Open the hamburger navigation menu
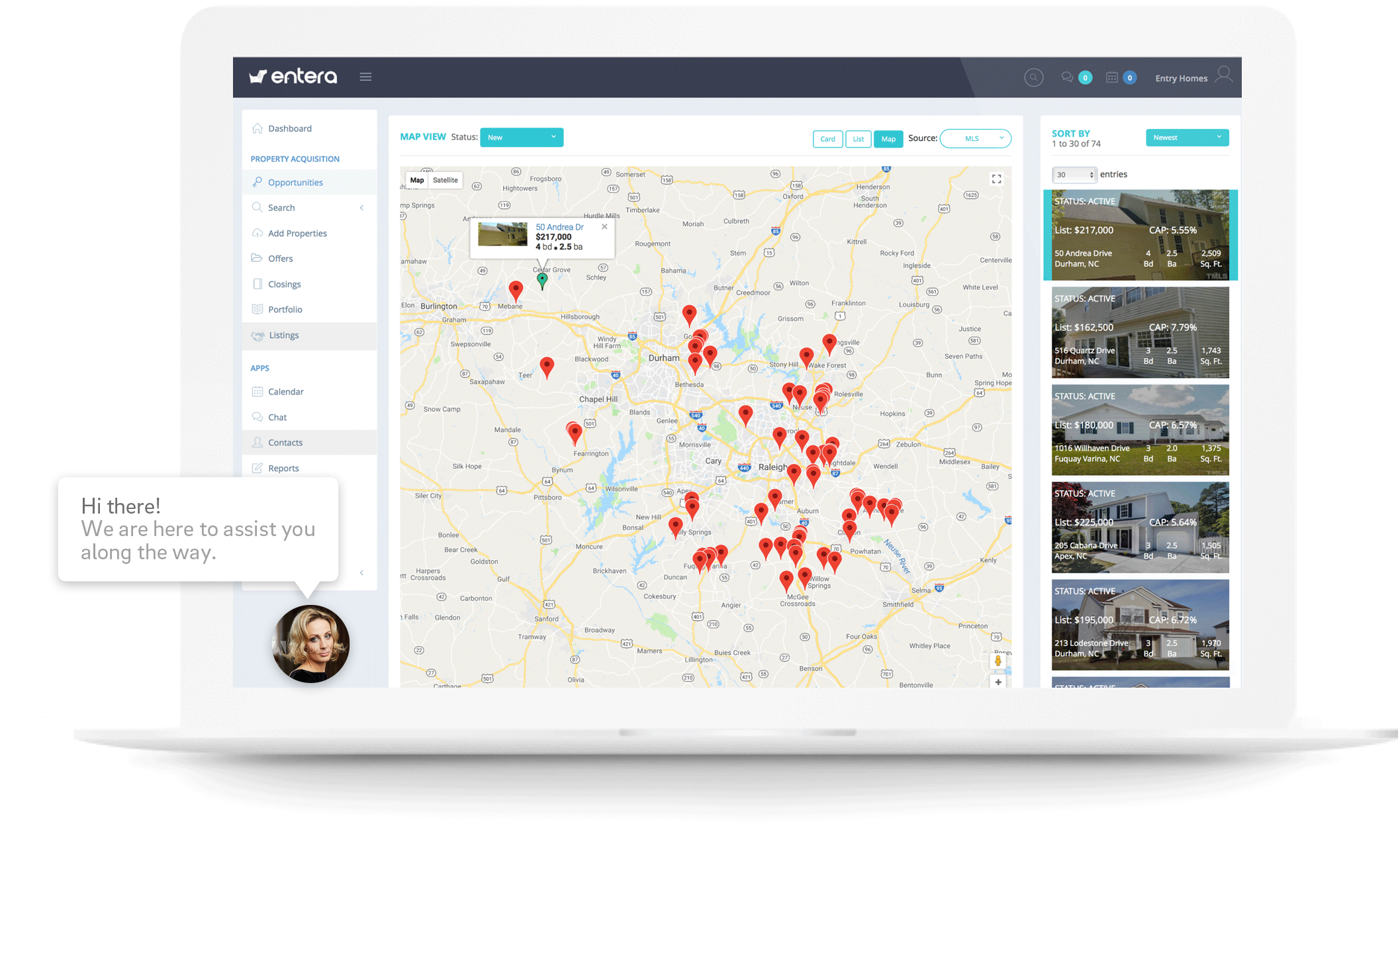This screenshot has height=961, width=1398. click(365, 77)
